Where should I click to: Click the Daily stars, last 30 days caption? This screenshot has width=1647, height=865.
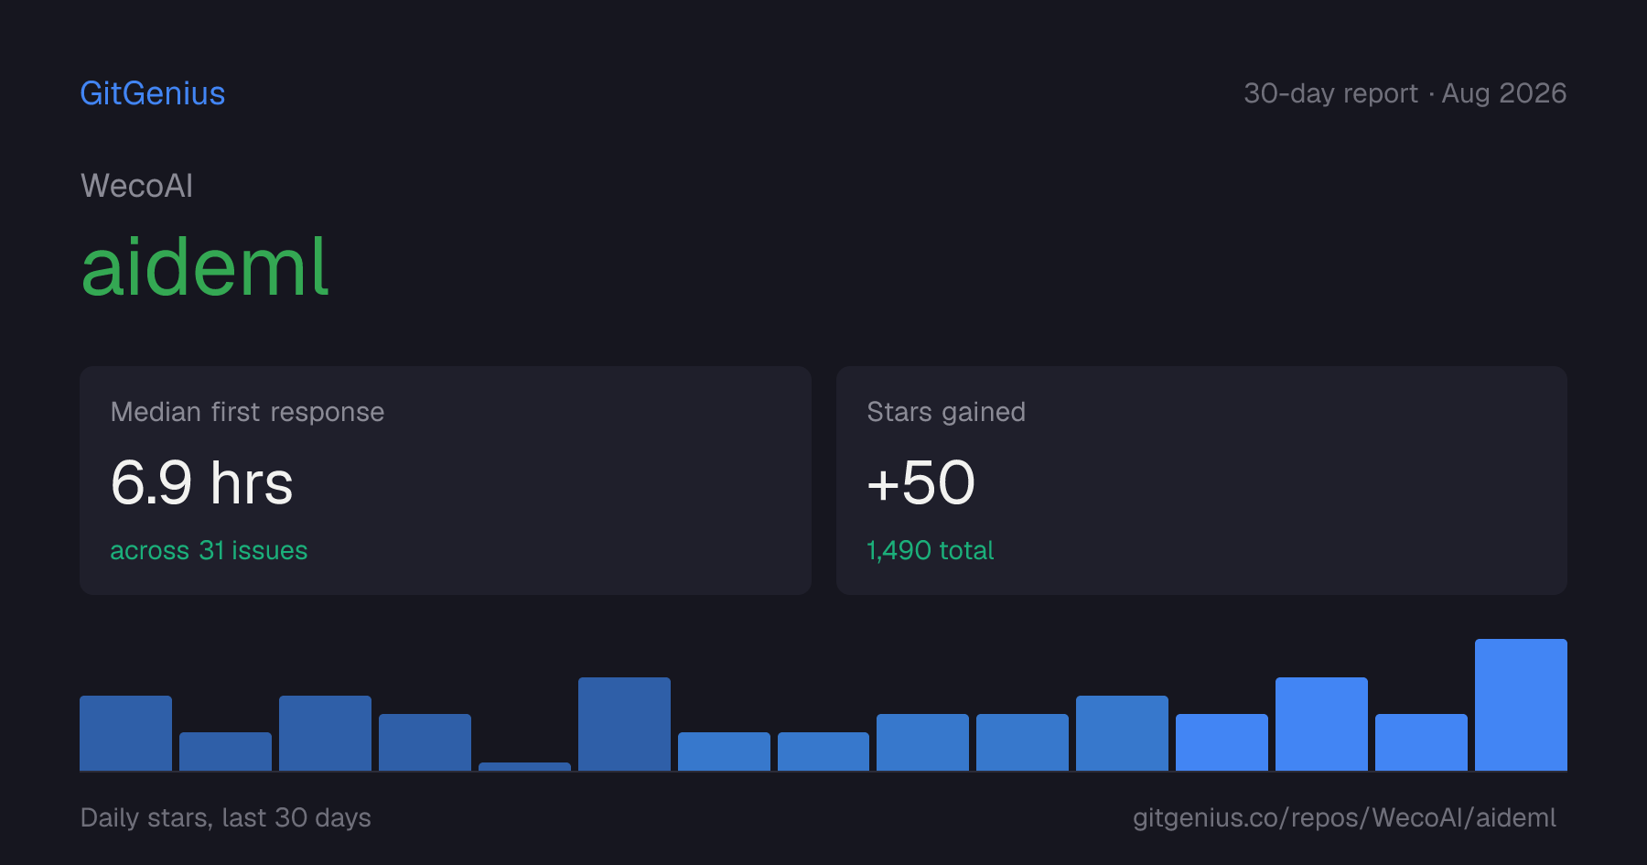click(226, 817)
